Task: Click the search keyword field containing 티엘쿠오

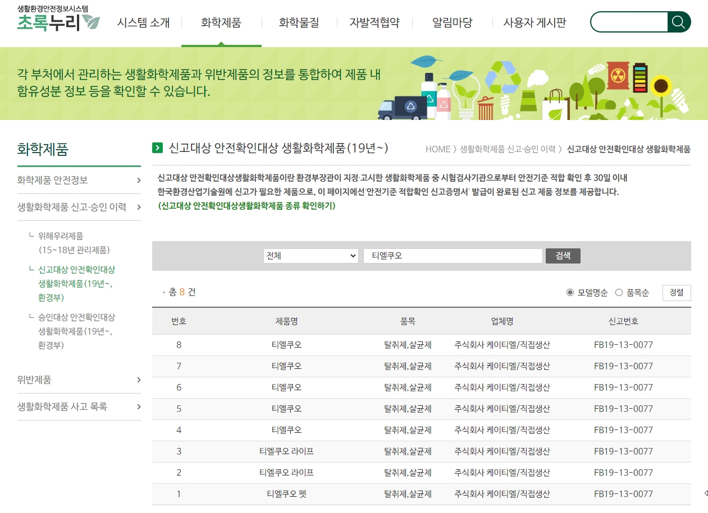Action: [x=453, y=256]
